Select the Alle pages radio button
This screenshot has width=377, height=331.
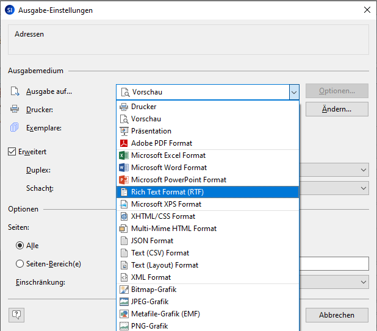pyautogui.click(x=20, y=246)
